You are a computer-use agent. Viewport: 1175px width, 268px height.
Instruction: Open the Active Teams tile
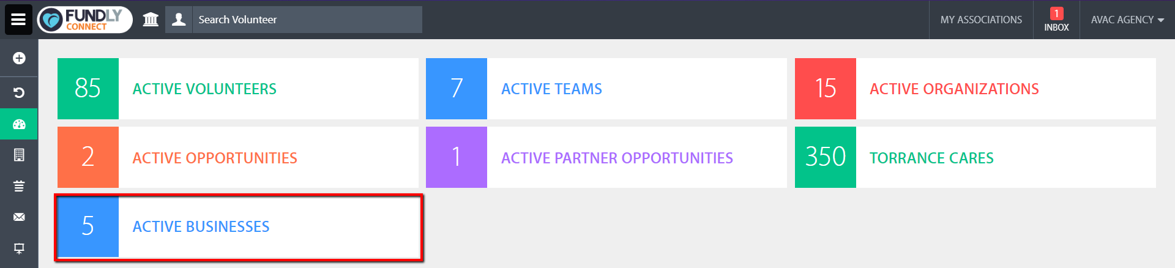click(x=606, y=89)
